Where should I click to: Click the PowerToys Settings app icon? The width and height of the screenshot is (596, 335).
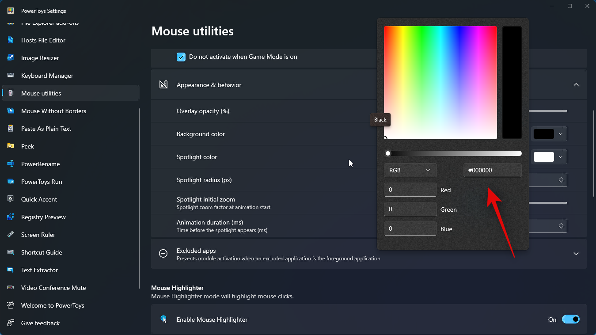tap(11, 11)
